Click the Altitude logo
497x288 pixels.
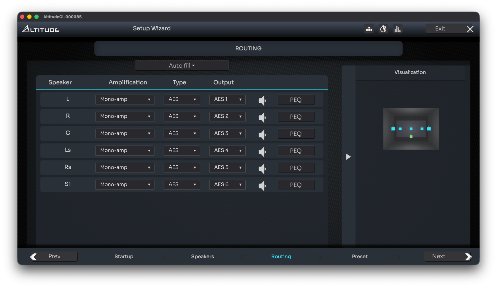41,29
